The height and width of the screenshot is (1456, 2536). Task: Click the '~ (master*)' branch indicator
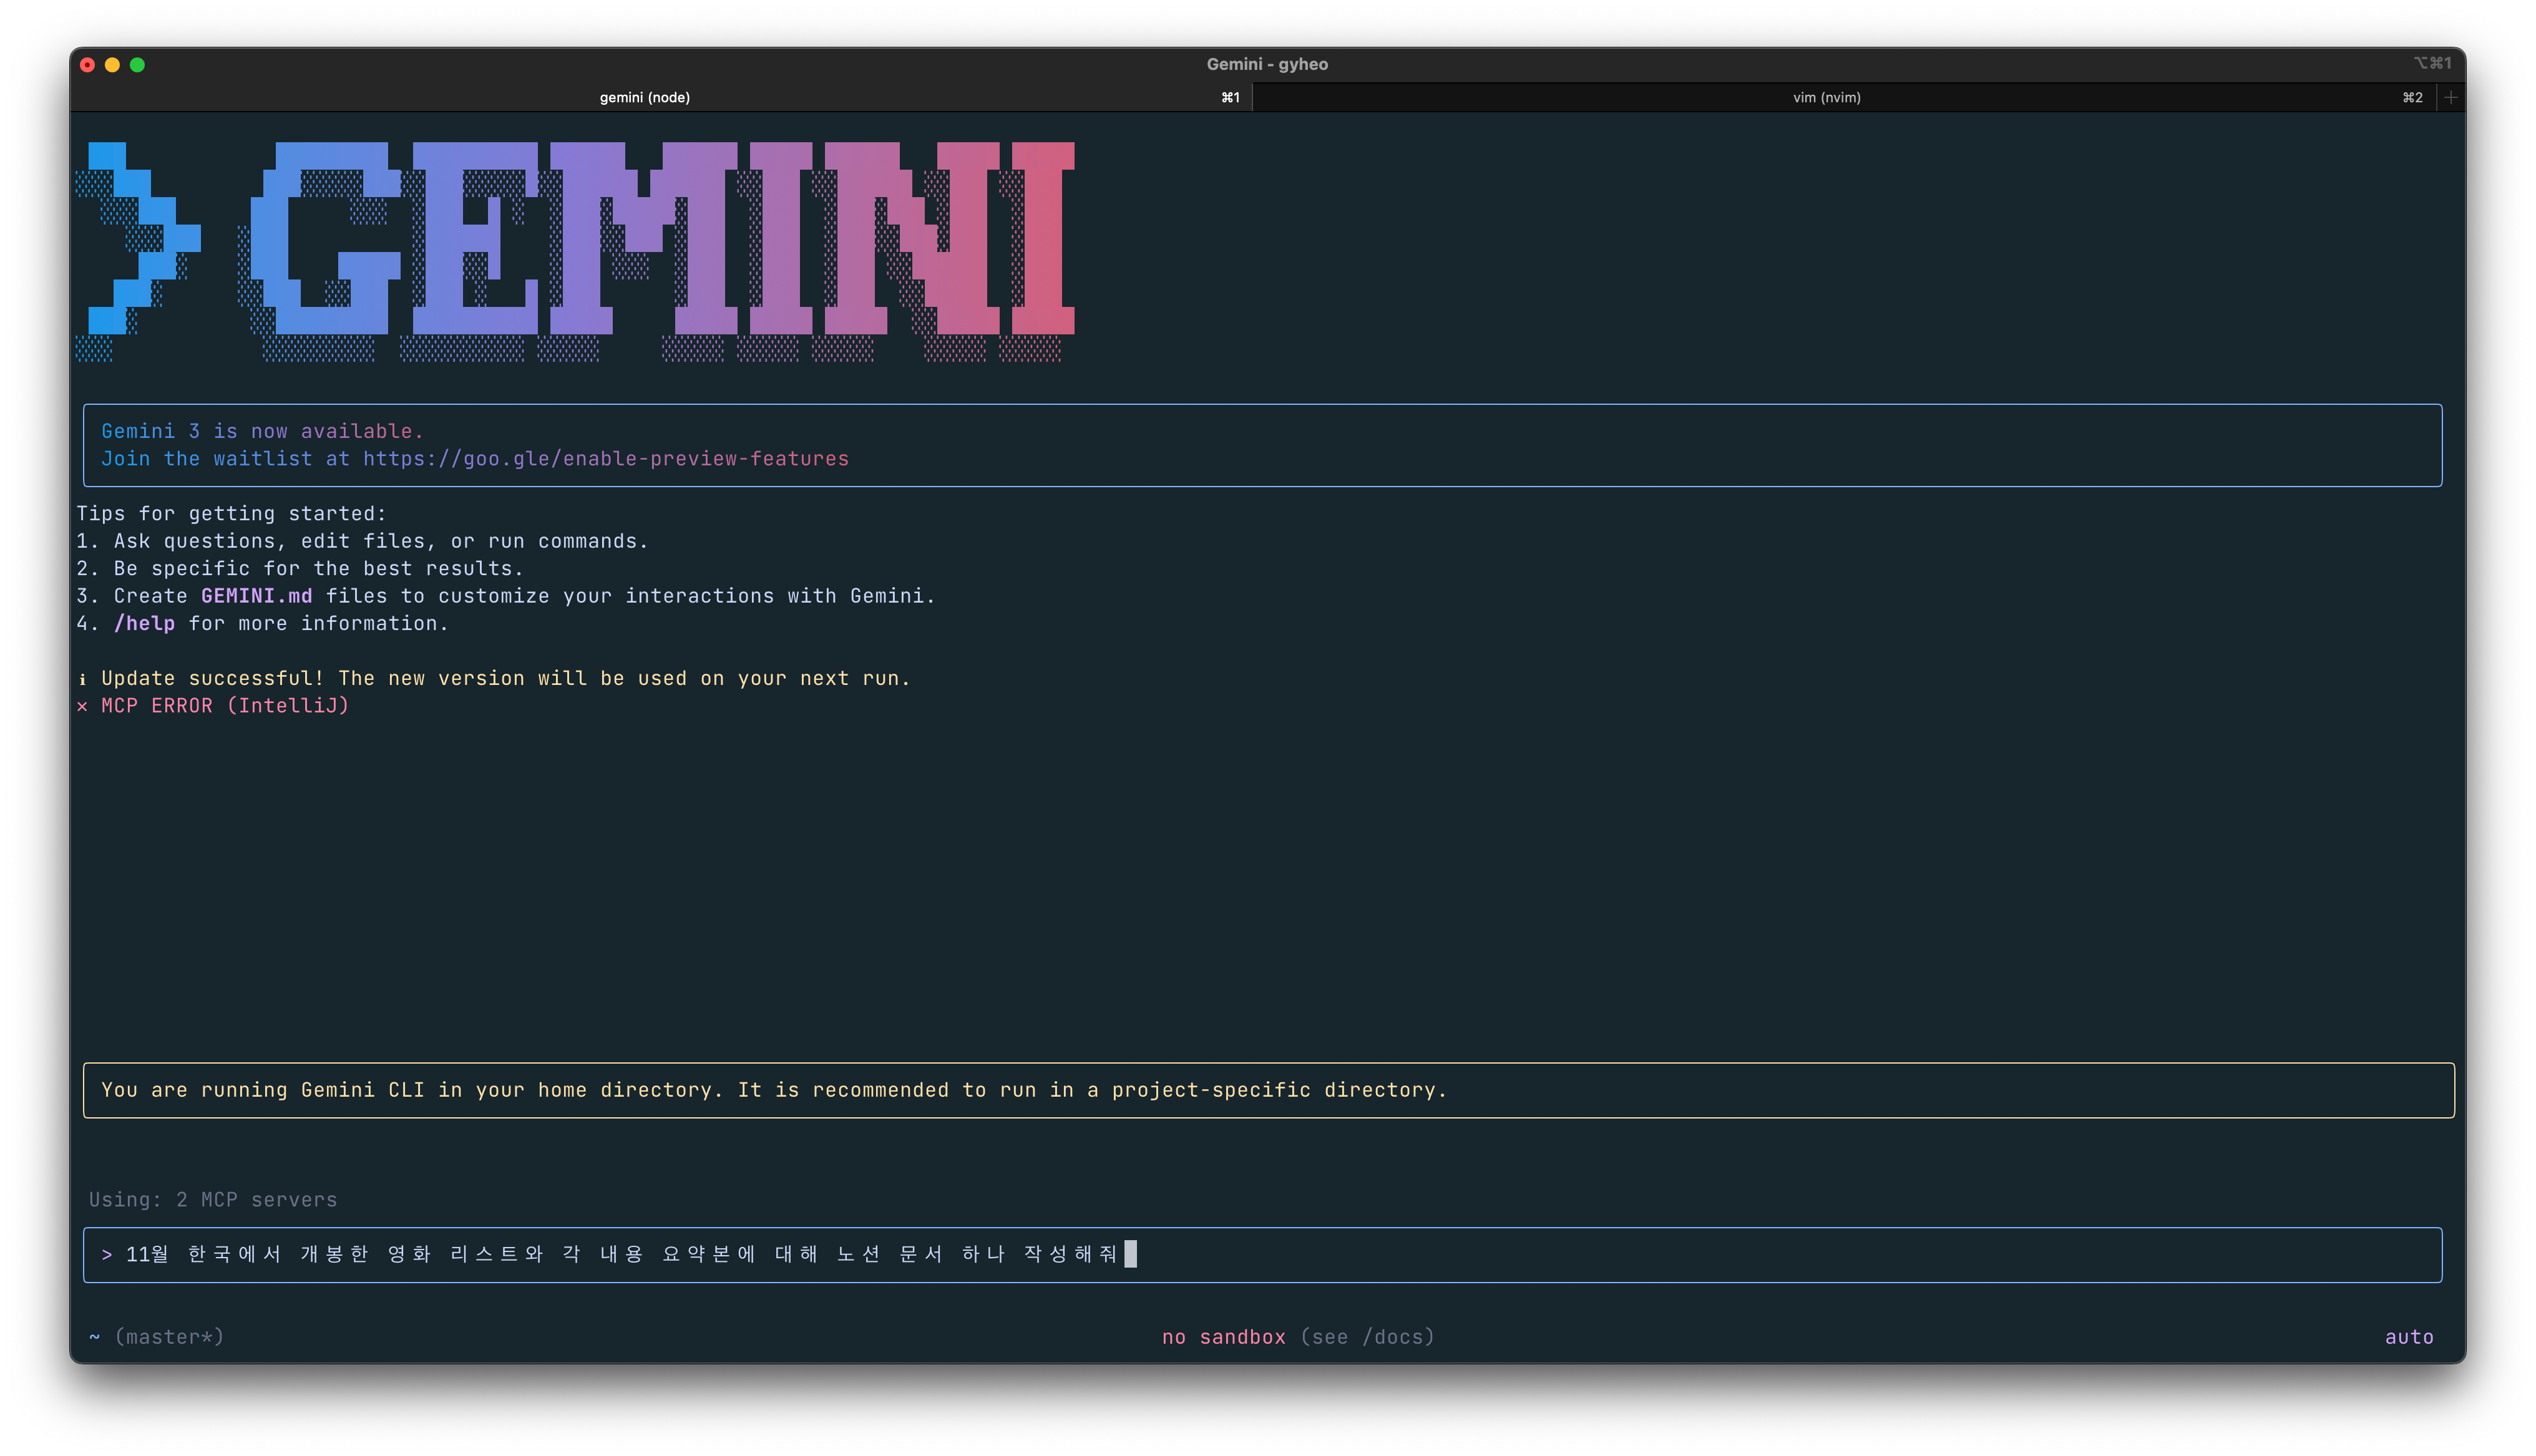[156, 1337]
